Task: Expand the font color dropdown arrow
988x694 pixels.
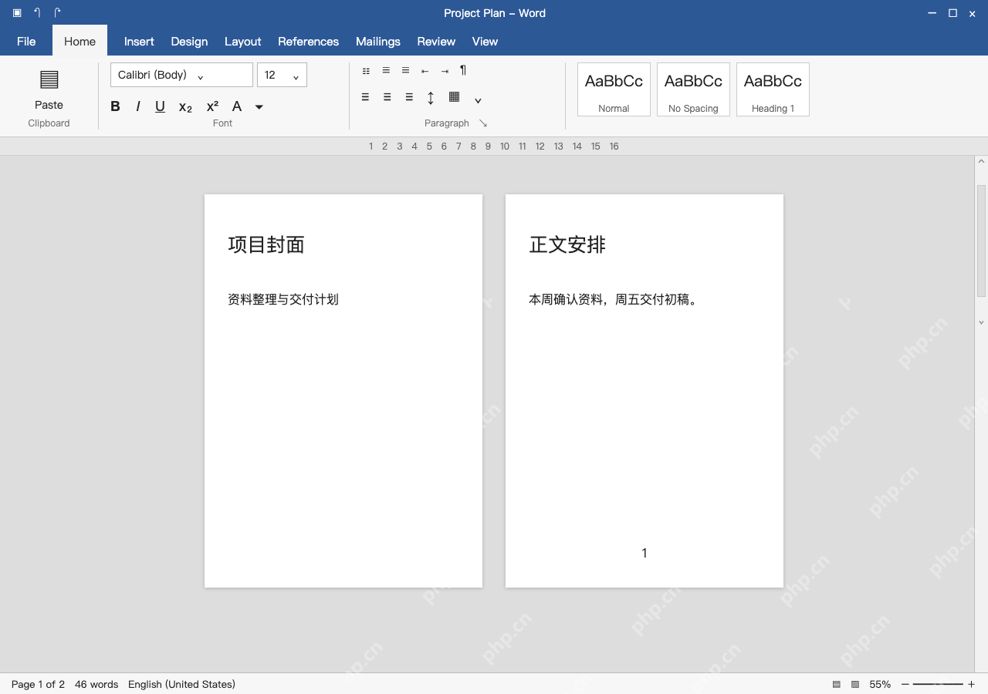Action: (x=259, y=107)
